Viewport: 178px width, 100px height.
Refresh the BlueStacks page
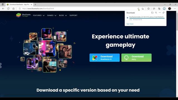point(8,9)
